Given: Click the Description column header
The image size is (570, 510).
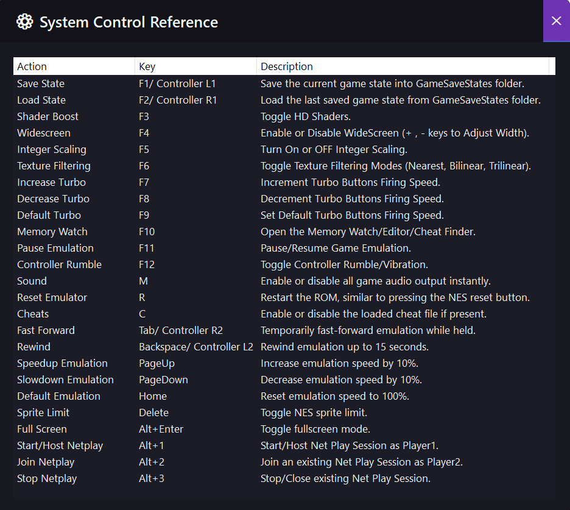Looking at the screenshot, I should (403, 66).
